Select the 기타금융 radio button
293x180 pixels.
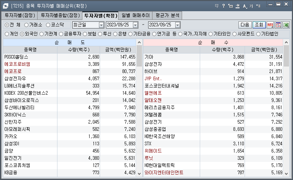click(x=130, y=34)
